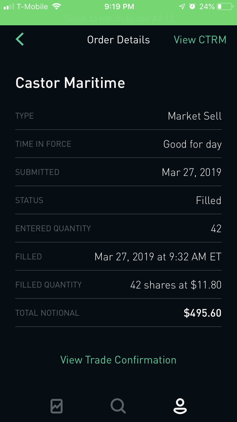Touch the green return-to-call banner
The width and height of the screenshot is (237, 422).
118,19
